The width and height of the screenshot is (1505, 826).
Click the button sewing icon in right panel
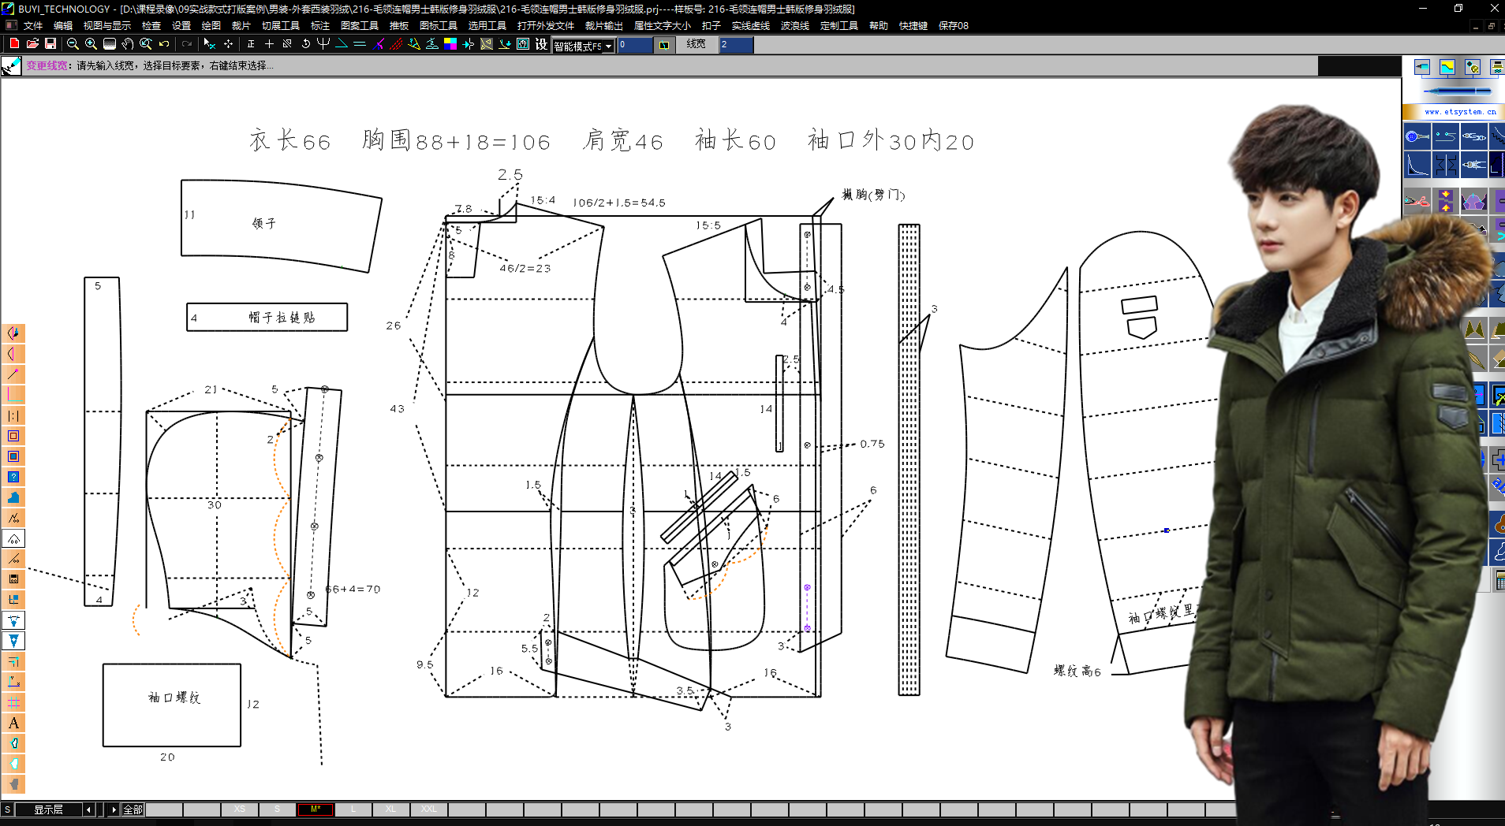pos(1417,136)
